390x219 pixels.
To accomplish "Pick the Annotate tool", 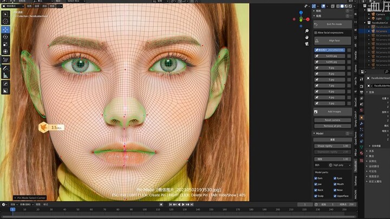I will pyautogui.click(x=5, y=68).
